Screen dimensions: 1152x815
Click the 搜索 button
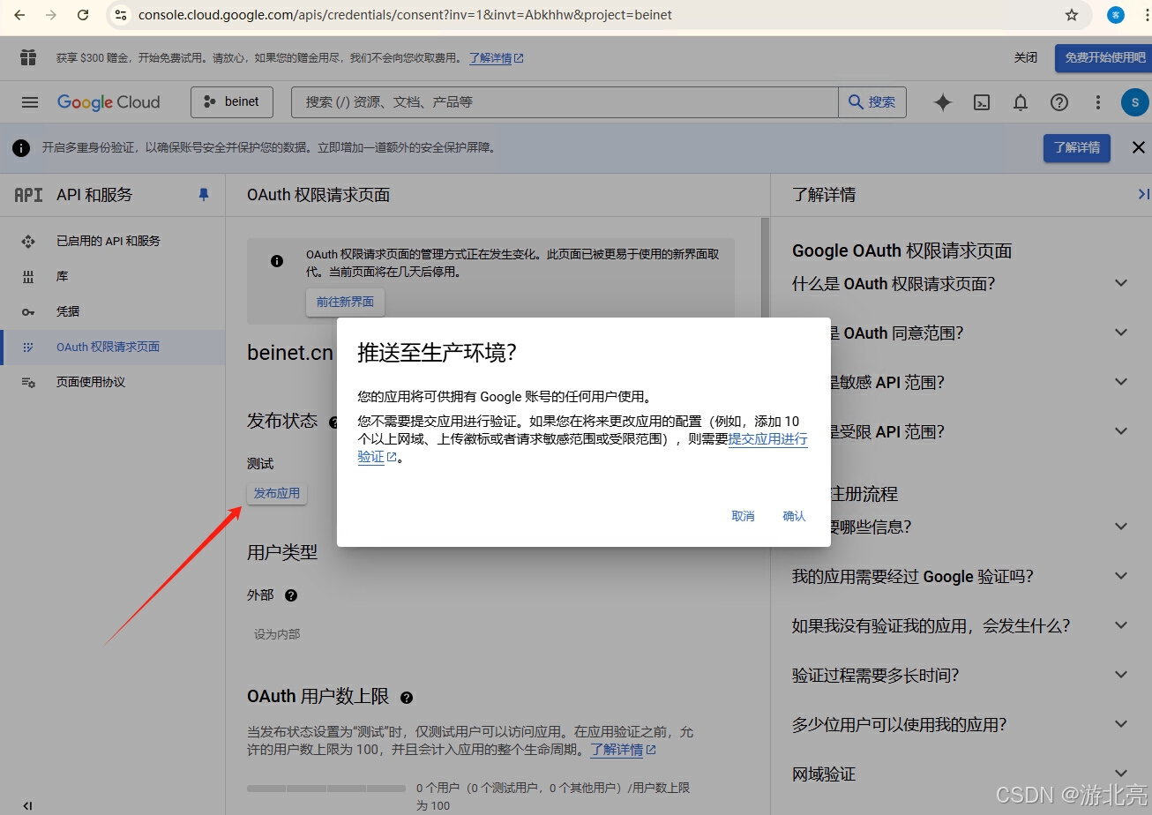click(x=871, y=102)
